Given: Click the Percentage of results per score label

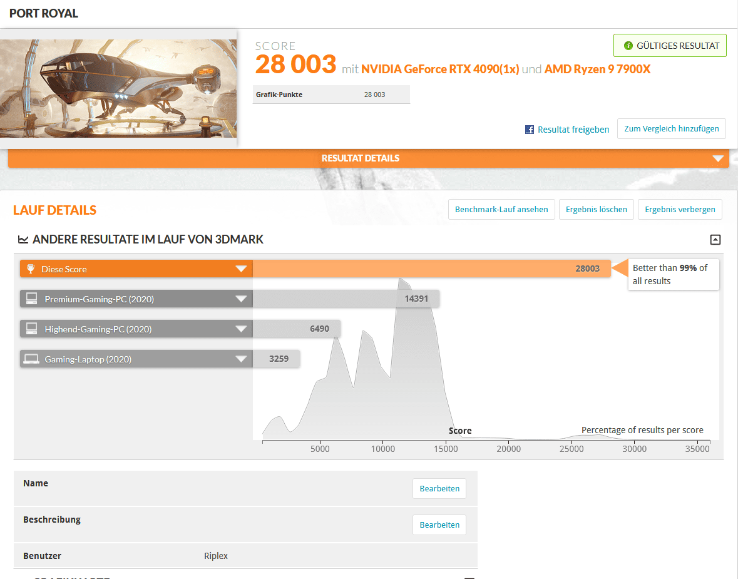Looking at the screenshot, I should 642,430.
